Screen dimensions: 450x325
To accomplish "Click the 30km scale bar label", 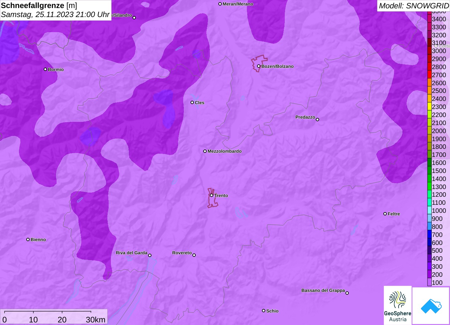I will 95,320.
